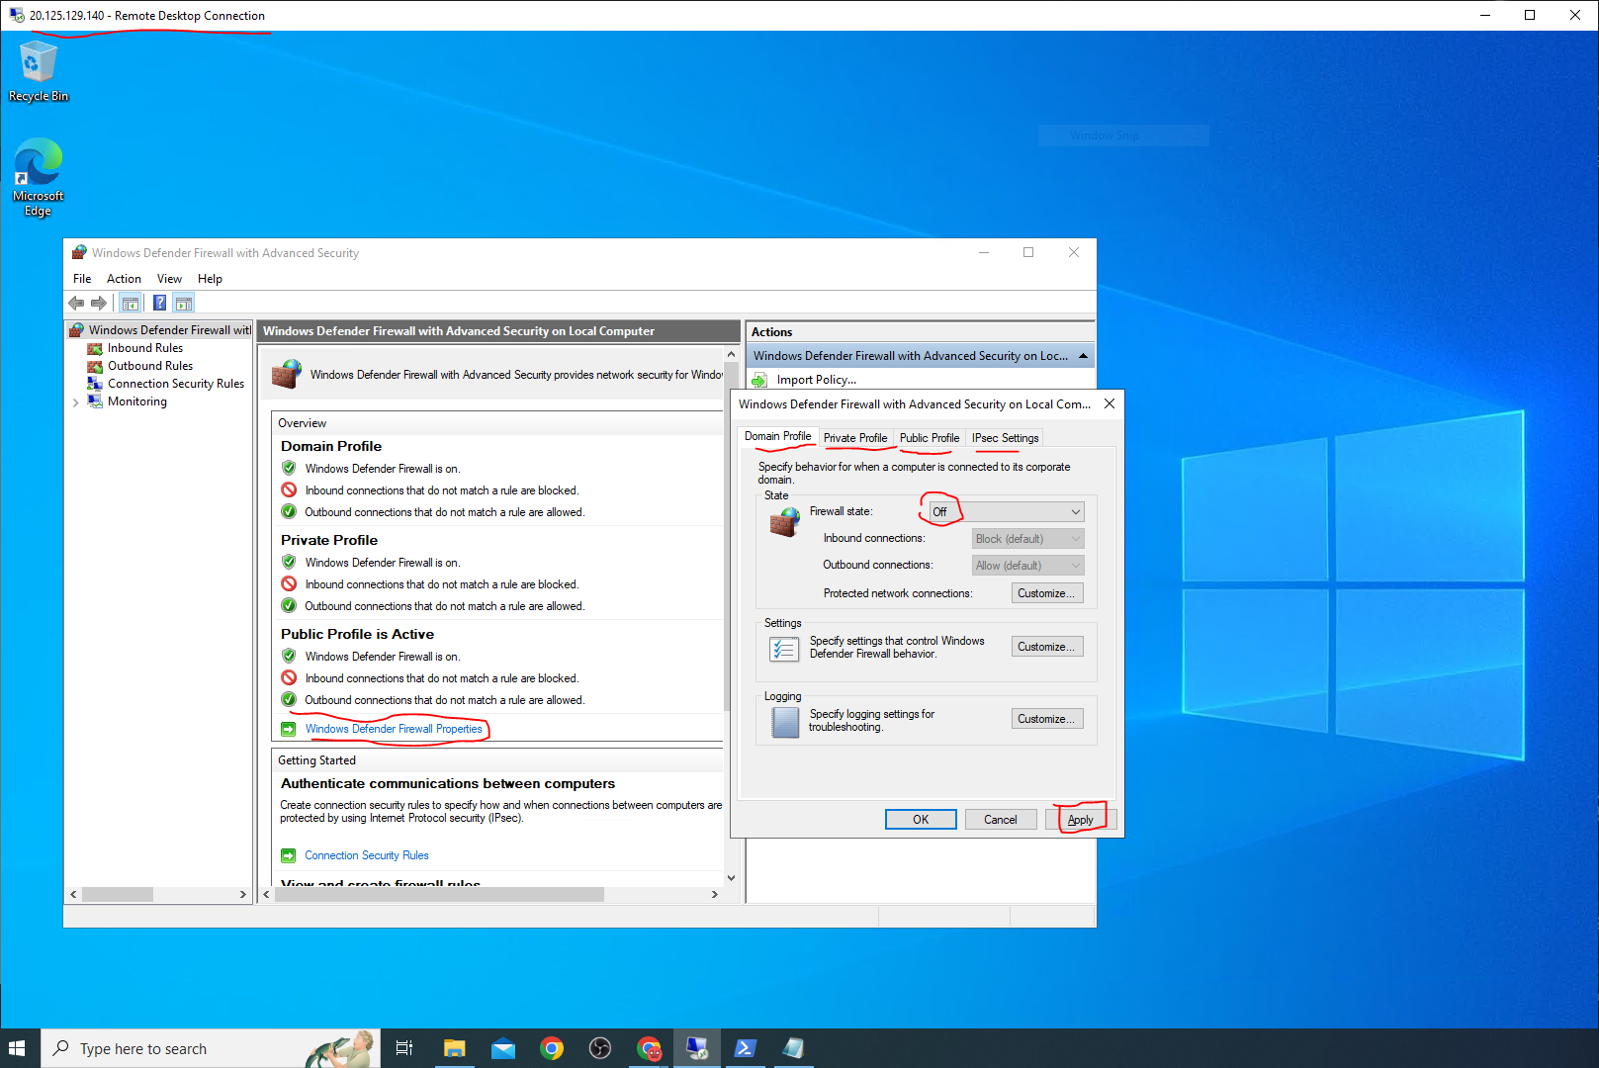
Task: Open Mail app from taskbar
Action: (503, 1048)
